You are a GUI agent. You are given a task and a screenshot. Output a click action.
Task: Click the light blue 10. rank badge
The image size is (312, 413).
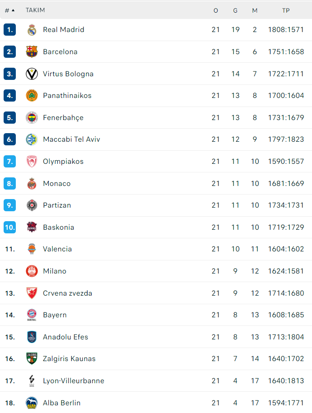click(x=9, y=227)
